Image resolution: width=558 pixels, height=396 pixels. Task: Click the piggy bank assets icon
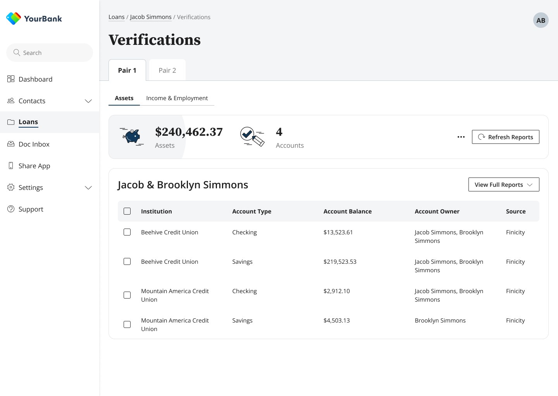[133, 137]
